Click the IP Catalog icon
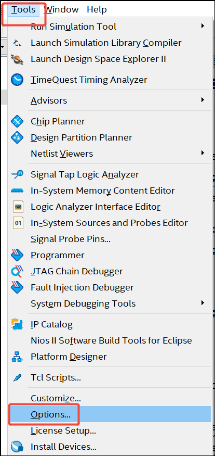 pos(17,324)
